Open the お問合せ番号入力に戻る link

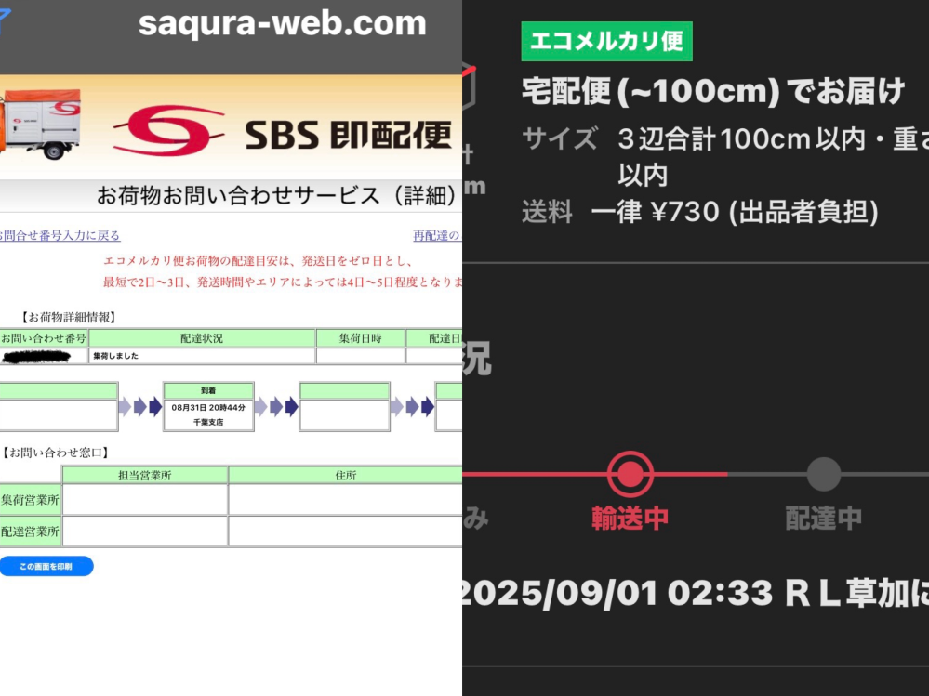pos(60,235)
